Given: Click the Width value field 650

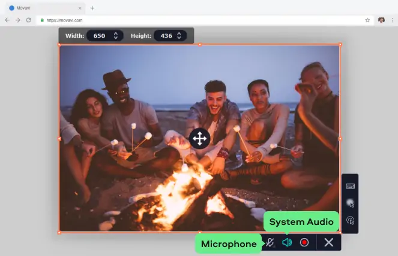Looking at the screenshot, I should point(99,36).
